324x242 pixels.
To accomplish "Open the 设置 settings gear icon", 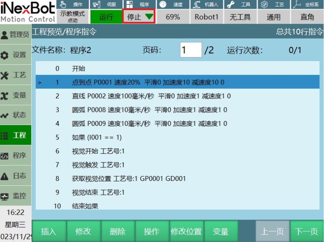I will (5, 55).
